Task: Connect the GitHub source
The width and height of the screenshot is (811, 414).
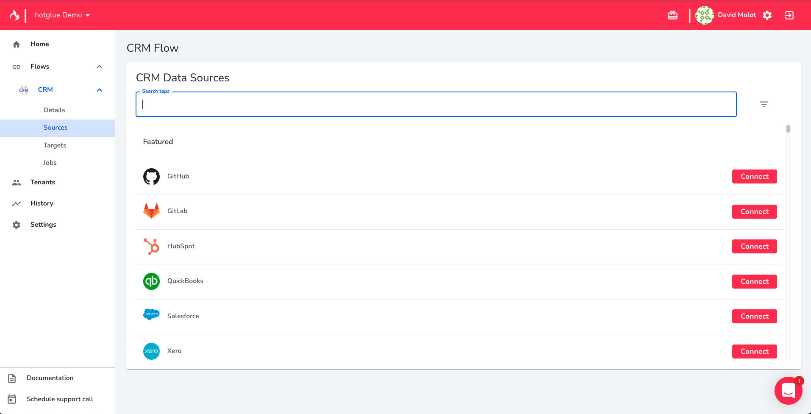Action: [x=754, y=177]
